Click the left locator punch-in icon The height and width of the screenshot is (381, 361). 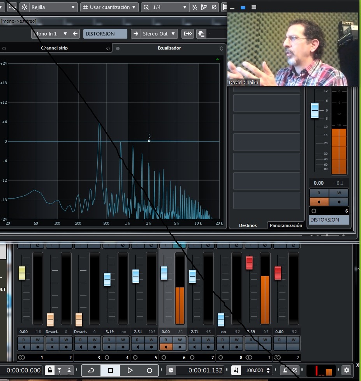coord(60,370)
